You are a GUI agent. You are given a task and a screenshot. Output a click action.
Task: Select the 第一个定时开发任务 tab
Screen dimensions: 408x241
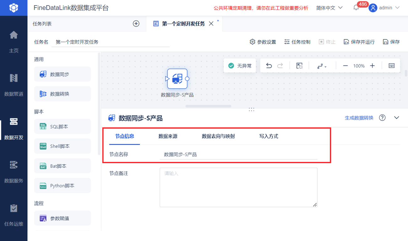183,24
